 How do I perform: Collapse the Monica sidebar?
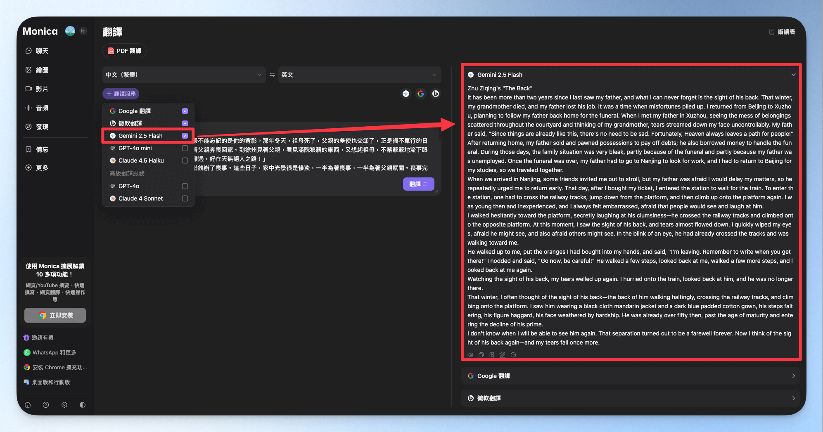(x=83, y=31)
